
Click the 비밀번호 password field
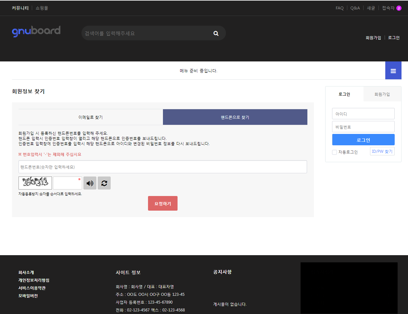point(363,127)
